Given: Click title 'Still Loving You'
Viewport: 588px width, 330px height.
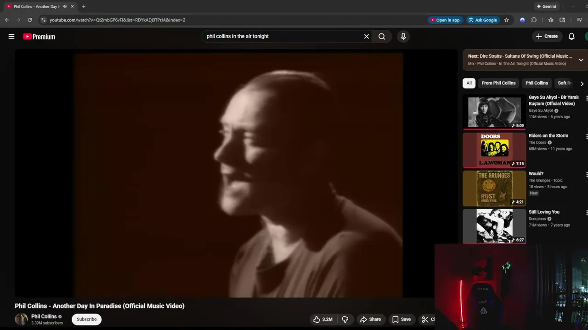Looking at the screenshot, I should click(544, 212).
